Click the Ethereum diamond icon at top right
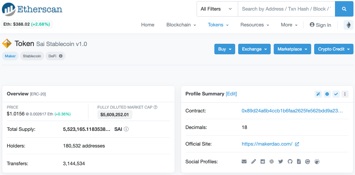 [x=349, y=25]
